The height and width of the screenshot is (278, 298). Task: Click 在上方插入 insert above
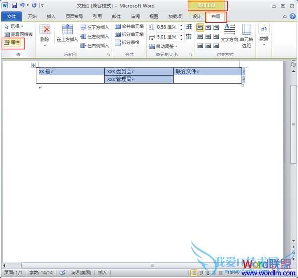(x=67, y=33)
